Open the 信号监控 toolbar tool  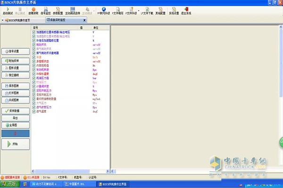46,11
